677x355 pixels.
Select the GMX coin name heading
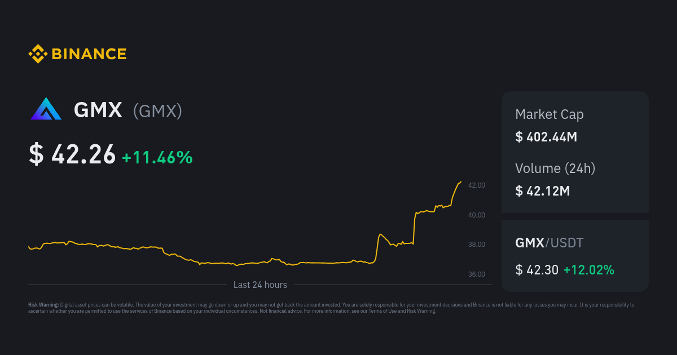click(98, 110)
